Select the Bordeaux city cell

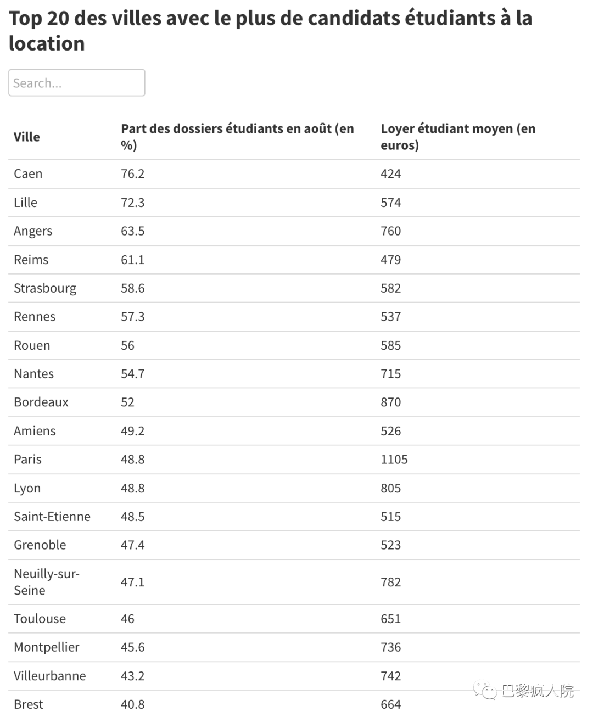pyautogui.click(x=41, y=402)
